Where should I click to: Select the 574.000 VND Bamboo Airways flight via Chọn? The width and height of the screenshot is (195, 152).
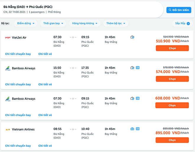pos(172,79)
